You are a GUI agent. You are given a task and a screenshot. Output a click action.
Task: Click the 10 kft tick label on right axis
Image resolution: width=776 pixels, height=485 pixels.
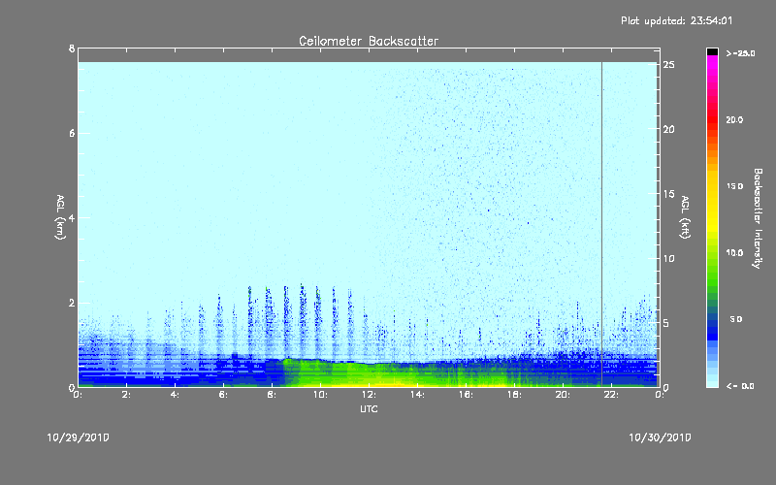(668, 258)
